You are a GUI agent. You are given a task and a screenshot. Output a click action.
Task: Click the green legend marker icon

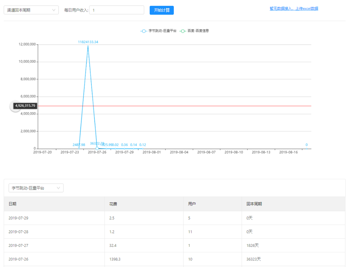tap(183, 31)
